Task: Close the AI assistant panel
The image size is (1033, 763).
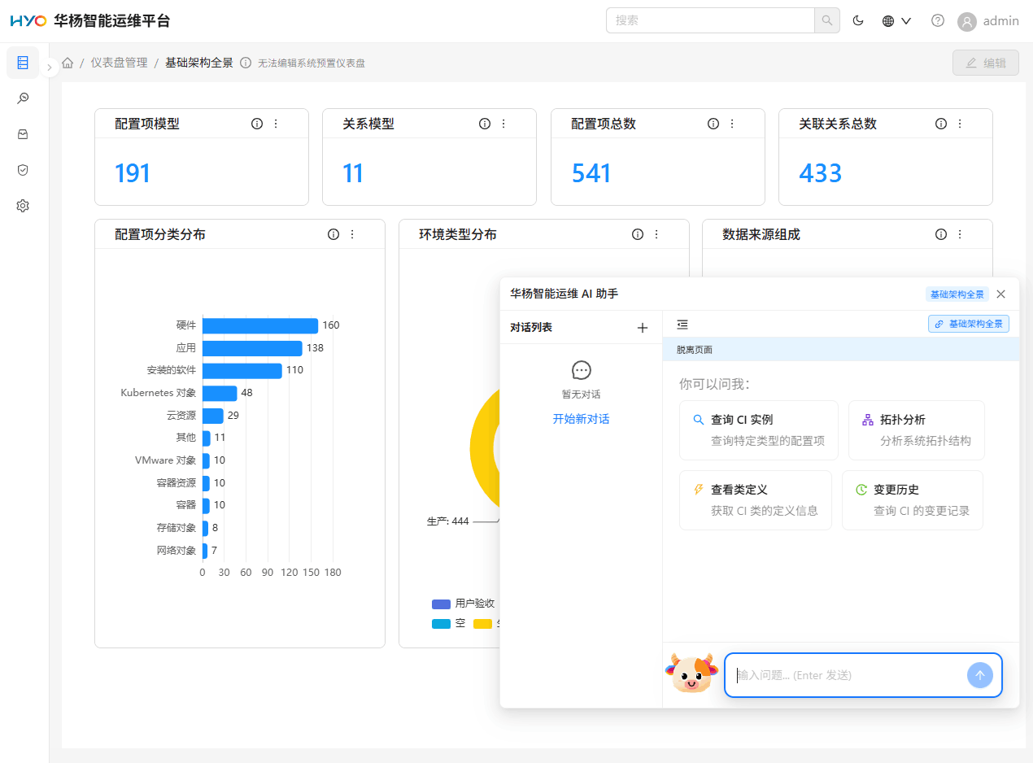Action: click(1001, 294)
